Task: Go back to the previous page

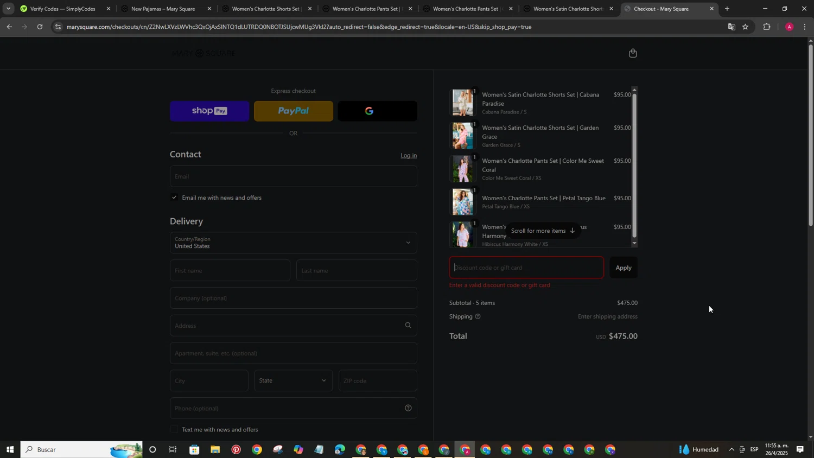Action: (9, 27)
